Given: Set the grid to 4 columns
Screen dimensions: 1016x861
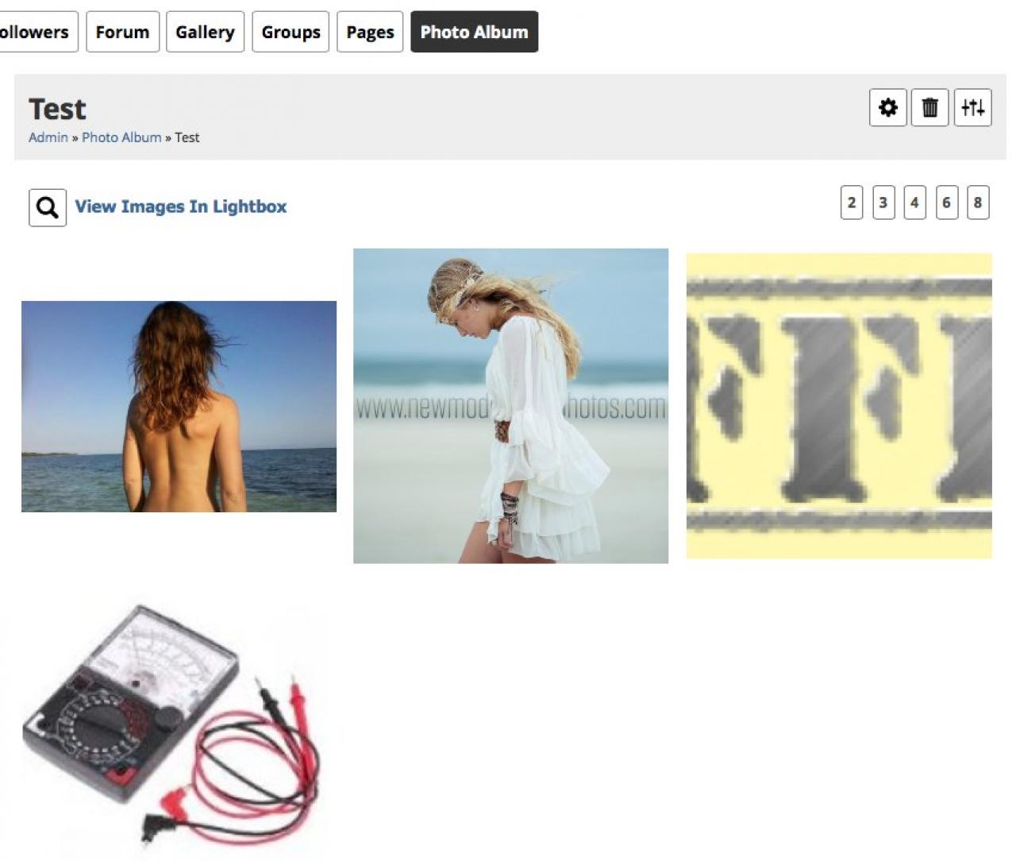Looking at the screenshot, I should pos(914,203).
